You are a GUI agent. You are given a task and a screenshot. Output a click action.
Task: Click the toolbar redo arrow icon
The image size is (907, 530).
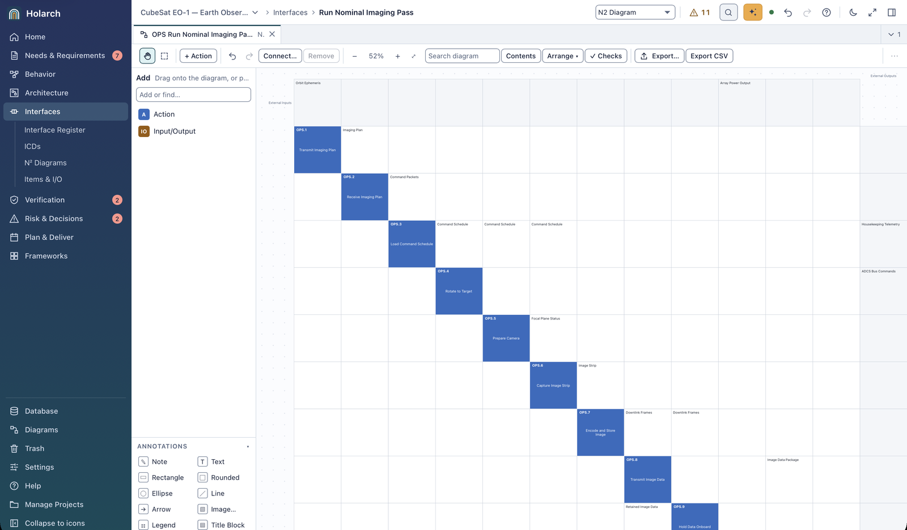pos(249,56)
